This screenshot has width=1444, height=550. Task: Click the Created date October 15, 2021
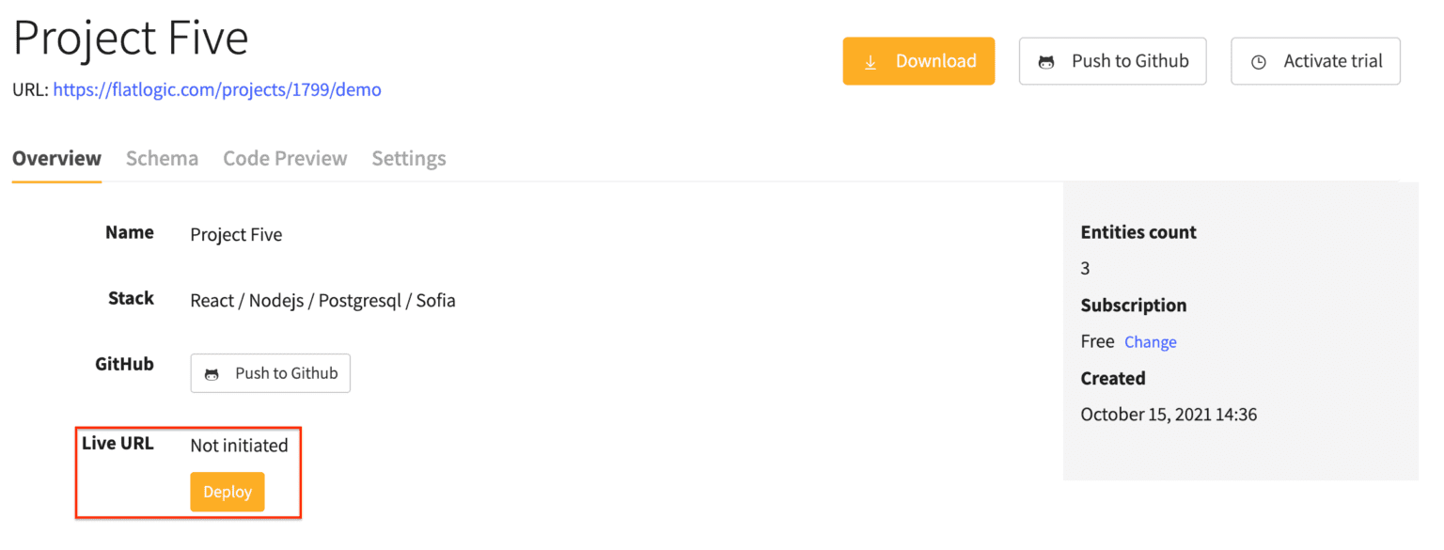tap(1169, 414)
